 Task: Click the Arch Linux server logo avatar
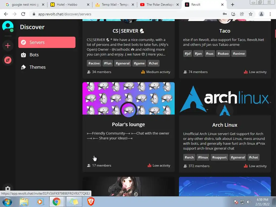click(225, 111)
